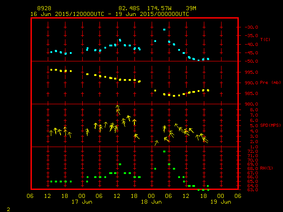Select the 19 Jun date label
283x212 pixels.
(220, 201)
